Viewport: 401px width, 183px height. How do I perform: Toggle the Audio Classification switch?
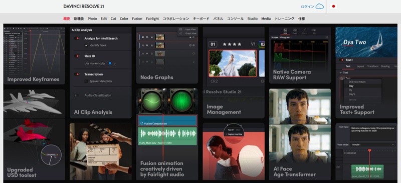[x=76, y=95]
